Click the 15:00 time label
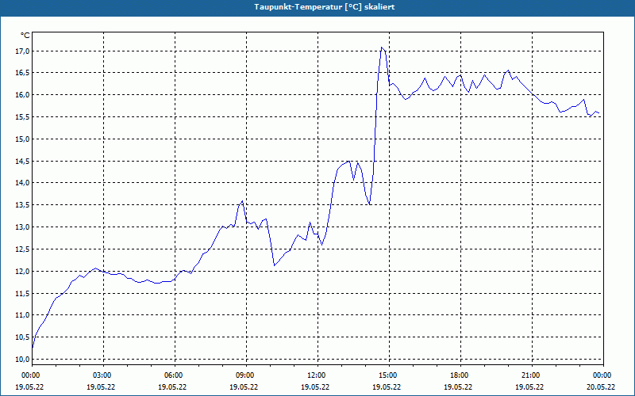 (389, 375)
